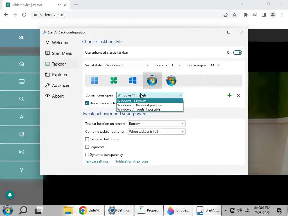Open Combine taskbar buttons dropdown
The width and height of the screenshot is (288, 216).
(x=157, y=132)
